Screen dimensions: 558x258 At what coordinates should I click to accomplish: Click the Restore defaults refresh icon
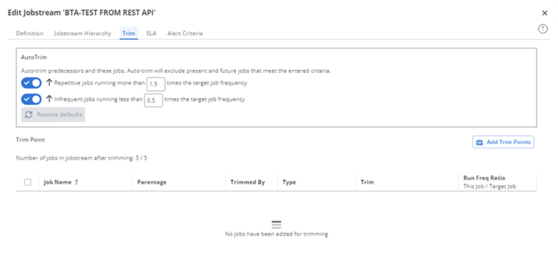(x=29, y=115)
